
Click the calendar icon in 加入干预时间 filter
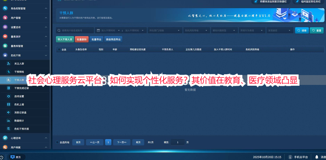(x=98, y=30)
